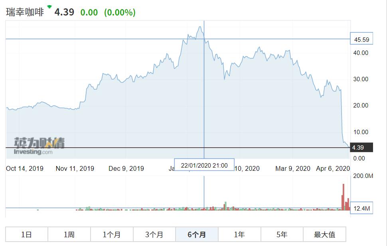The height and width of the screenshot is (246, 387).
Task: Switch the chart to 1周 range
Action: pos(69,234)
